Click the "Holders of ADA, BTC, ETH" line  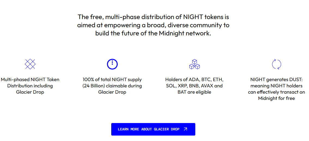coord(194,79)
